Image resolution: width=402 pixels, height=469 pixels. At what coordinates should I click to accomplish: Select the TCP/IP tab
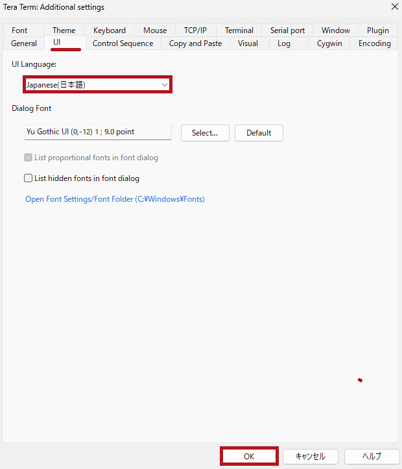click(x=195, y=30)
